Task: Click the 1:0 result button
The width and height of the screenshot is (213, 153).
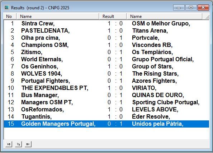Action: (x=9, y=144)
